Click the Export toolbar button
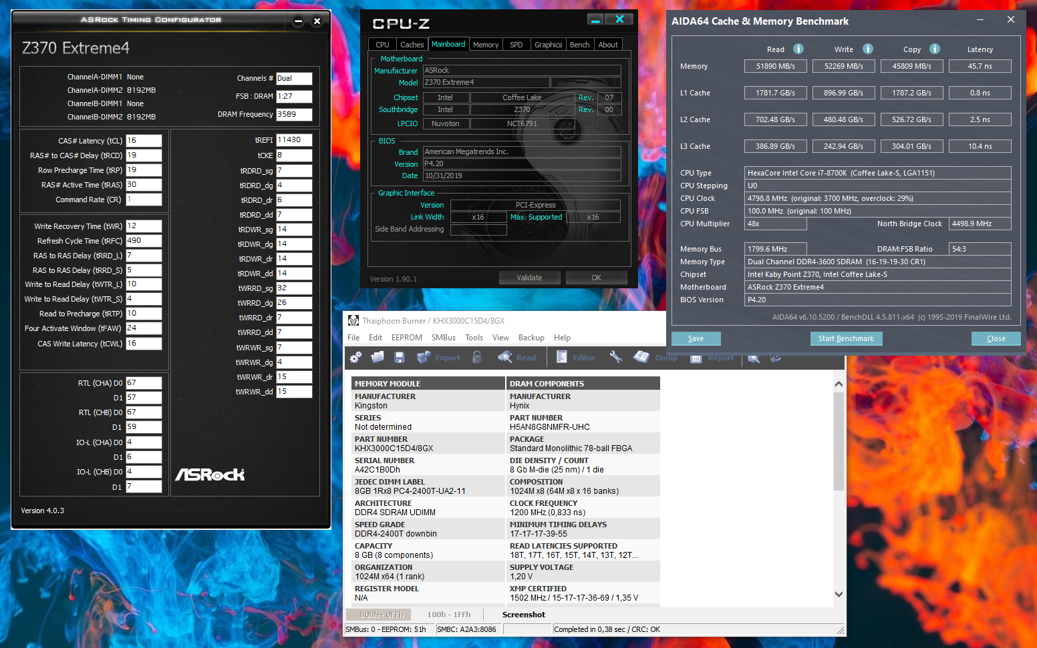 (438, 357)
